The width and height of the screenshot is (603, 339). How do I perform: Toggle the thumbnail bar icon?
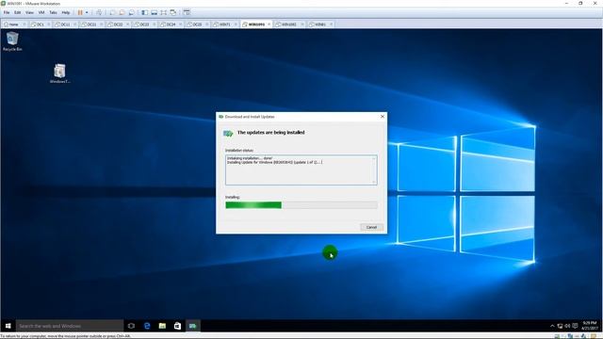pyautogui.click(x=155, y=12)
